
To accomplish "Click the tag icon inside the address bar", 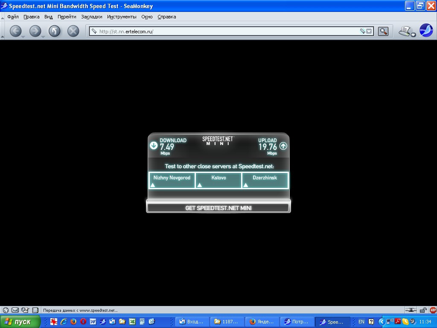I will 362,31.
